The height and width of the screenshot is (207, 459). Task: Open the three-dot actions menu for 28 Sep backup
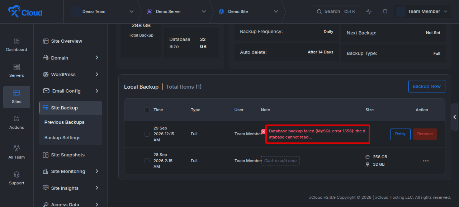(x=426, y=161)
